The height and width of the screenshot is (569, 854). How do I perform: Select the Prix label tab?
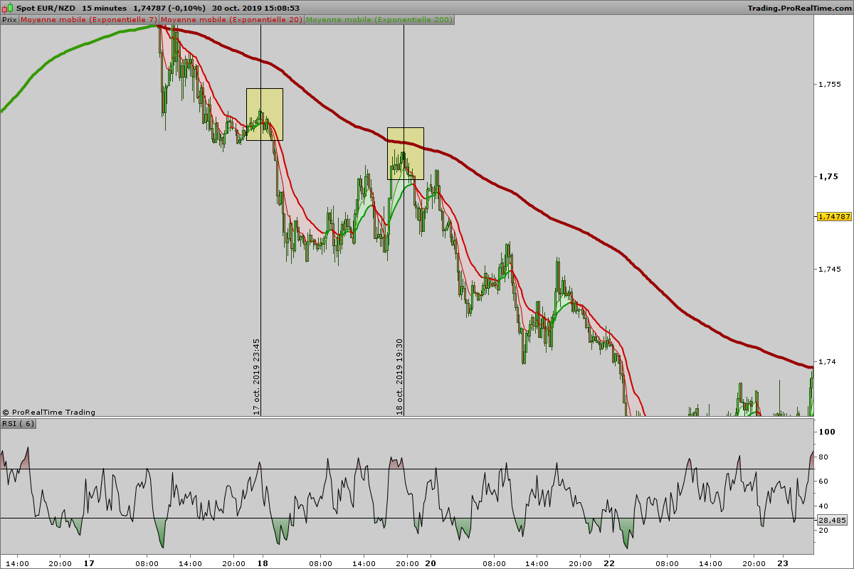click(9, 20)
